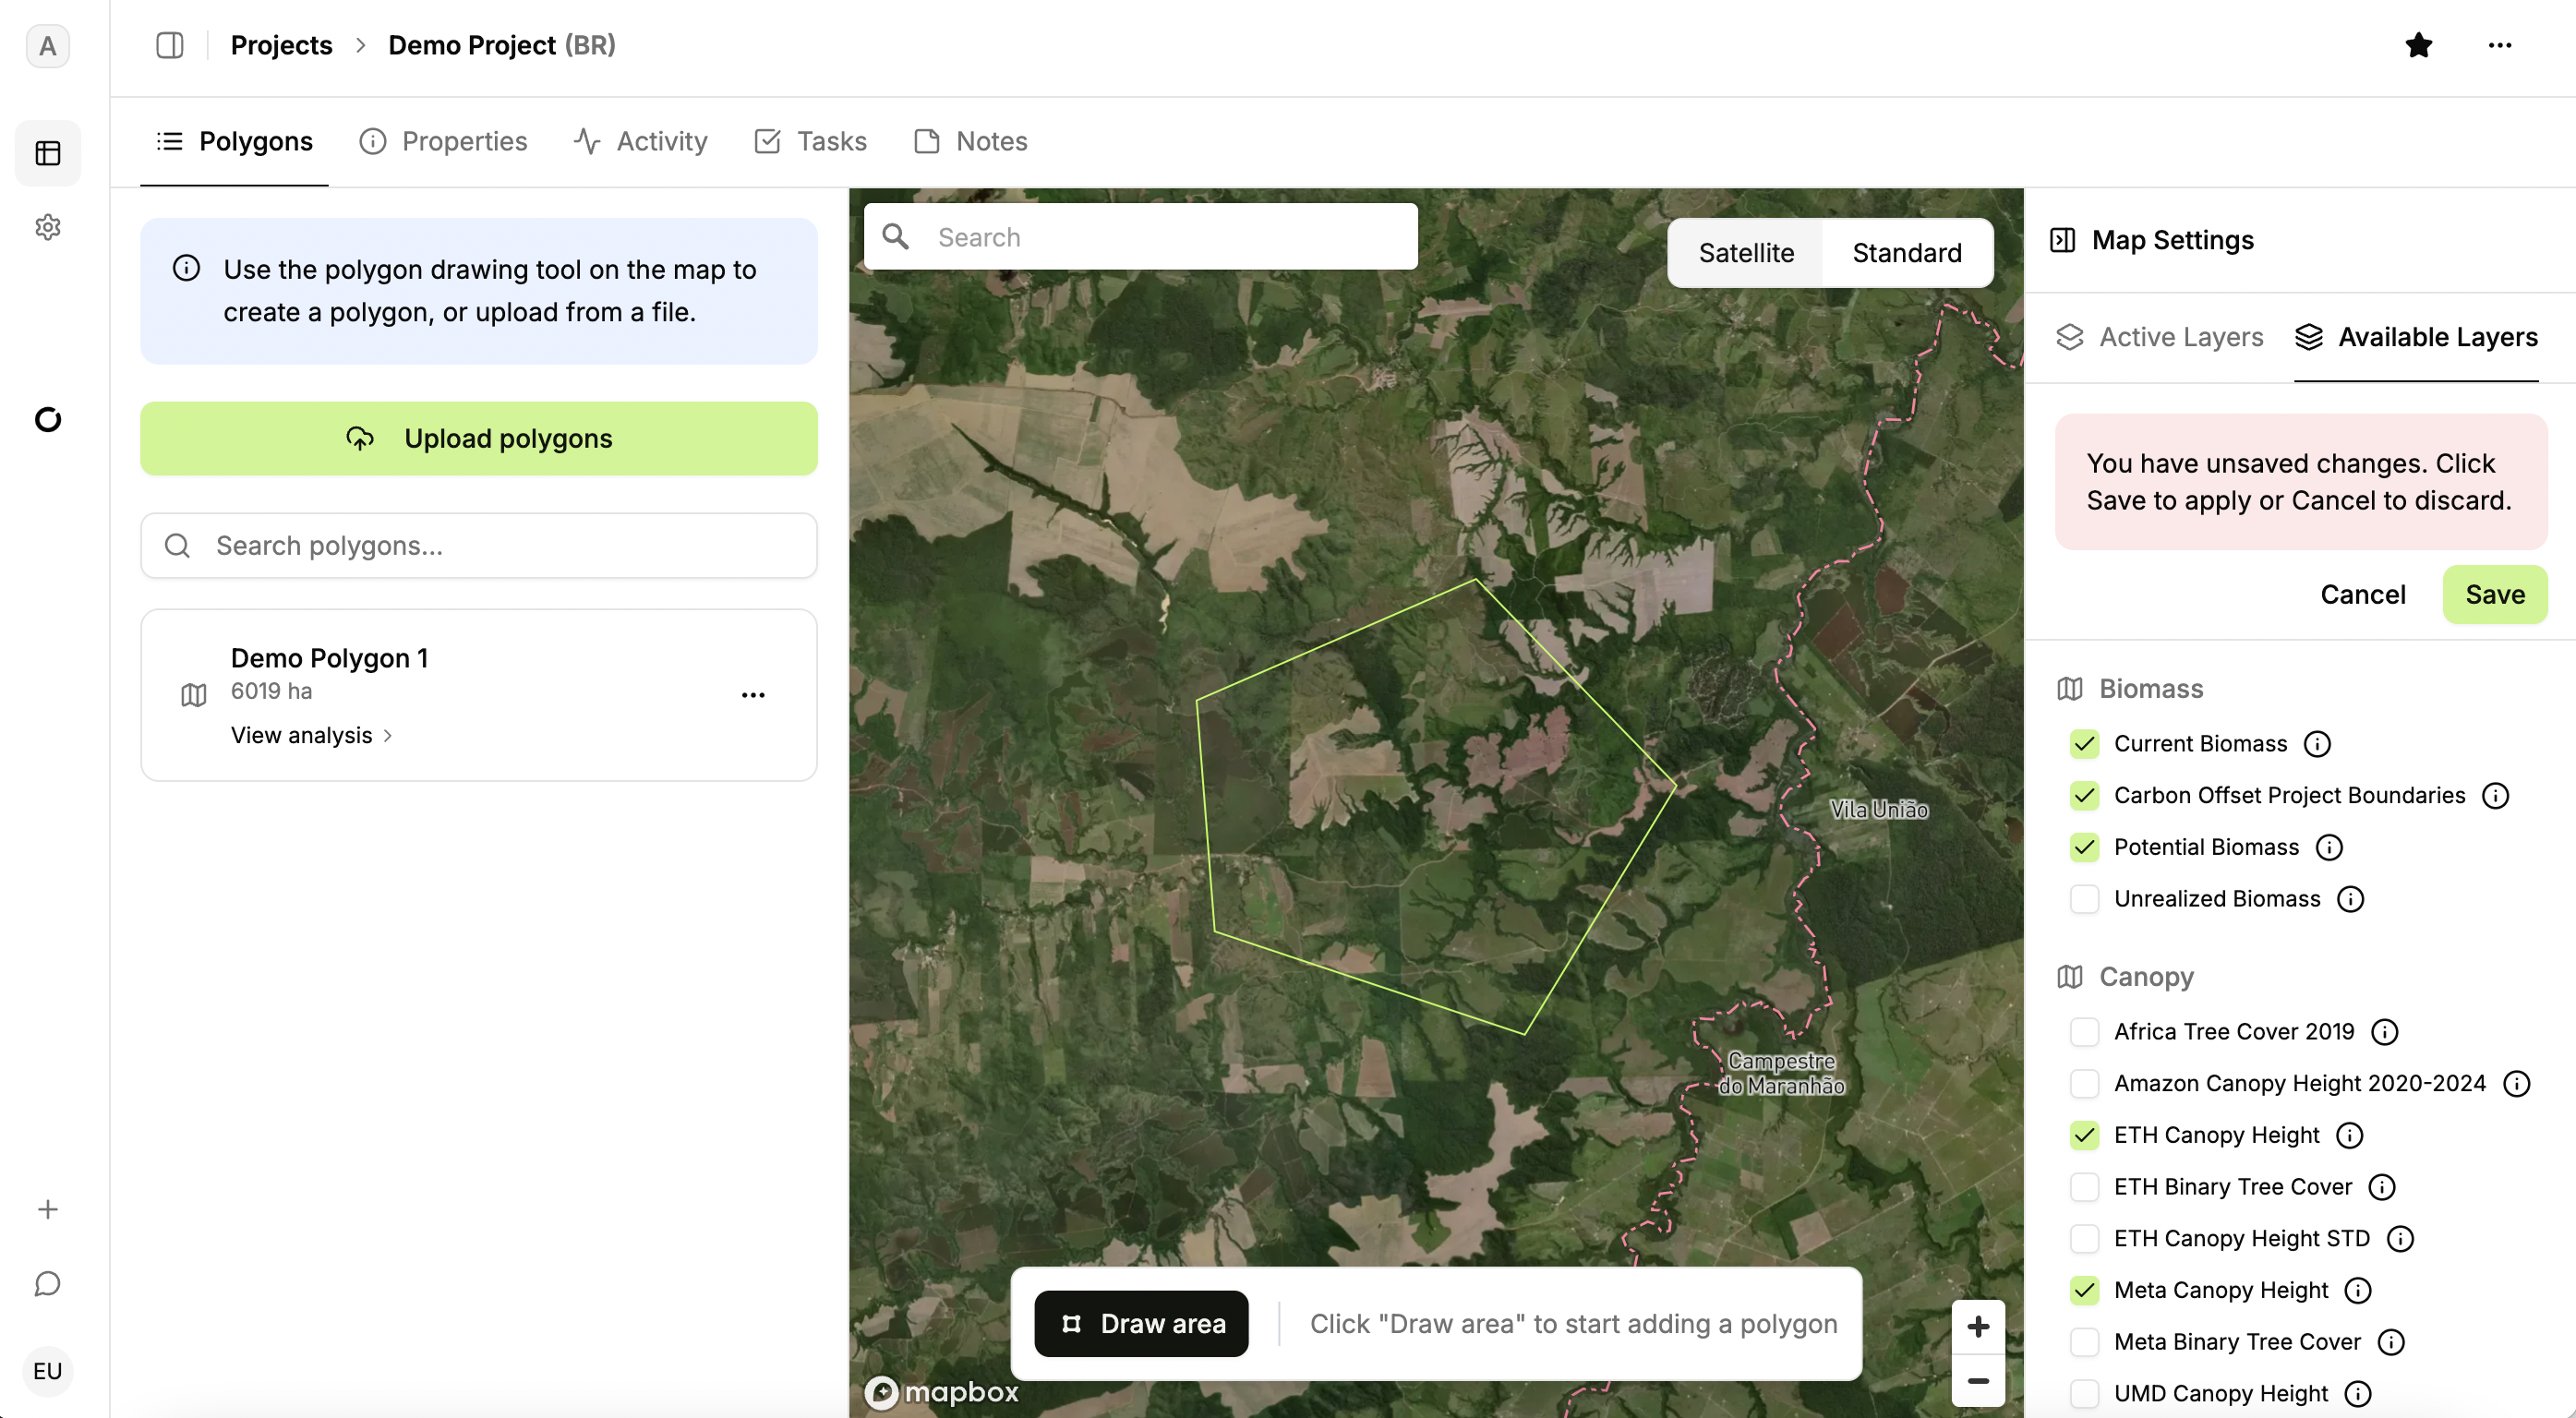Click the plus icon in sidebar
The image size is (2576, 1418).
click(x=48, y=1209)
